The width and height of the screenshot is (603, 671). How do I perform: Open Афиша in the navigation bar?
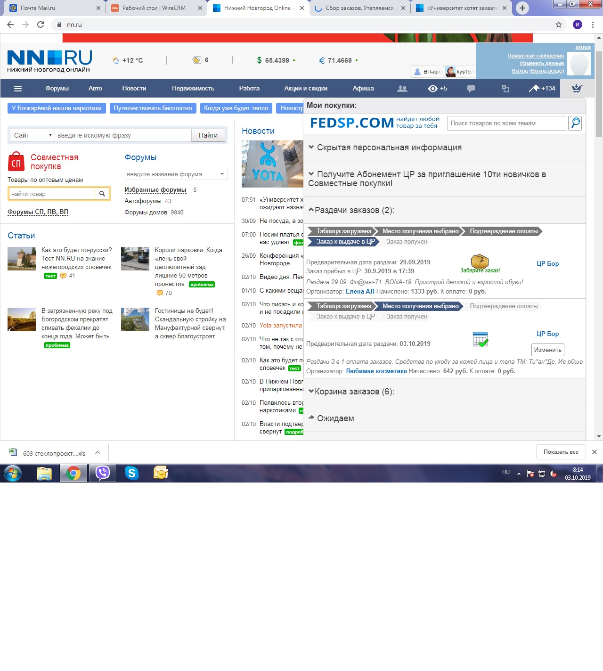[363, 89]
